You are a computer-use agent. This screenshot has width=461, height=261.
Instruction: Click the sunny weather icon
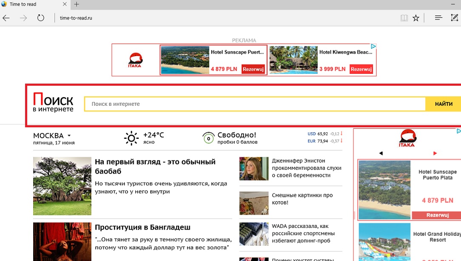coord(131,138)
